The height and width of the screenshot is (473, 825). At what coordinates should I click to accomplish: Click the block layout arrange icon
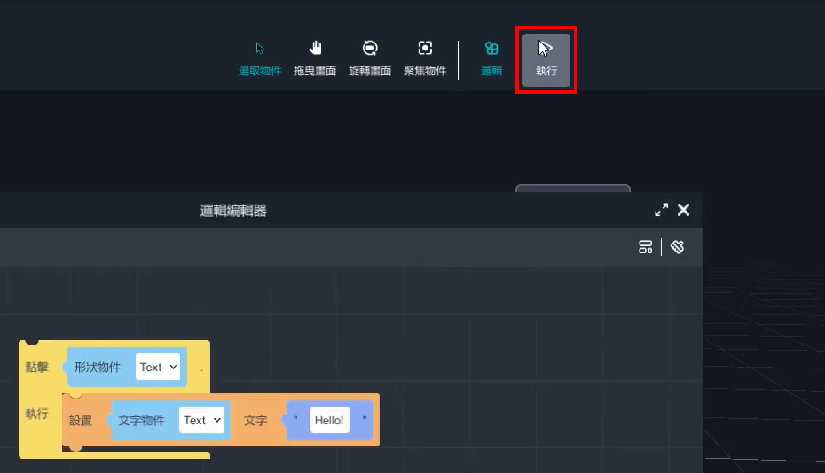[x=646, y=247]
